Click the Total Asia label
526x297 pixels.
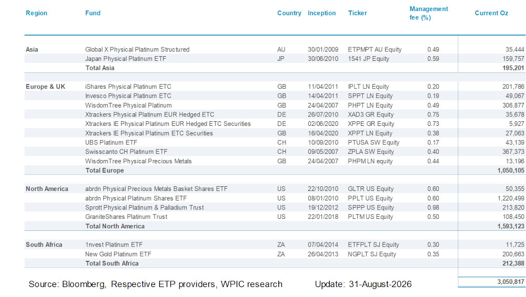99,68
